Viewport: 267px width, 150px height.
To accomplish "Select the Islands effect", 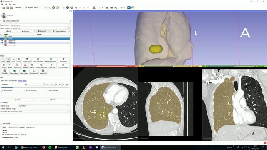I will click(x=32, y=66).
